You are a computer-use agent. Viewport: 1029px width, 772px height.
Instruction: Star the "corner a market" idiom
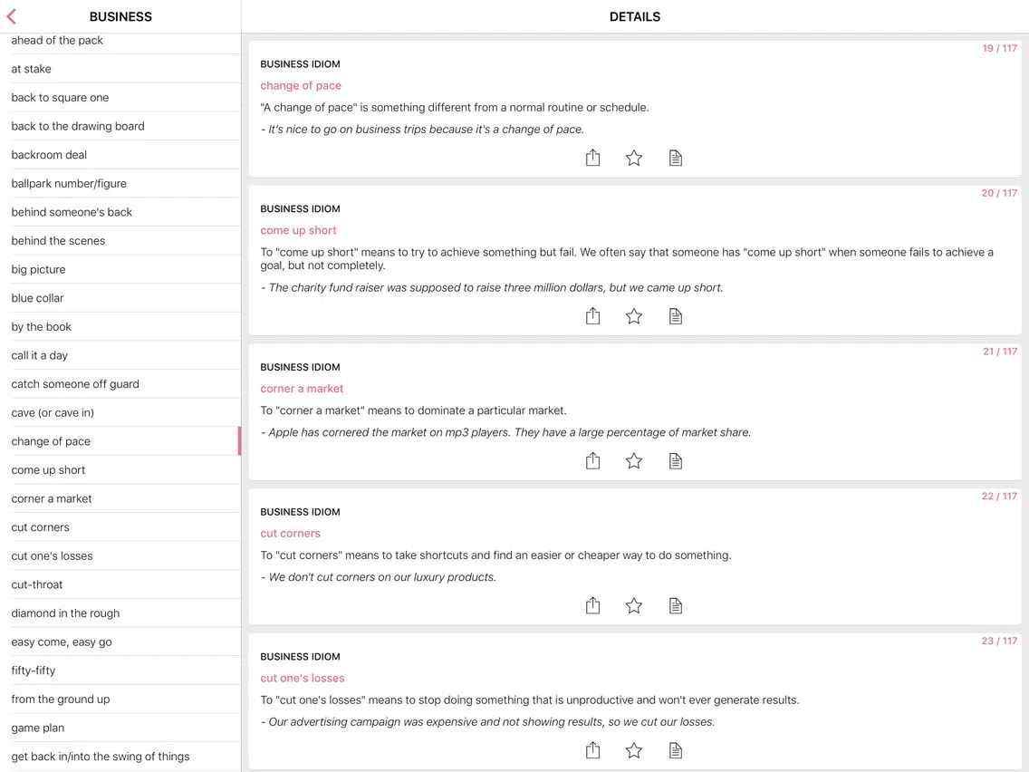(634, 461)
